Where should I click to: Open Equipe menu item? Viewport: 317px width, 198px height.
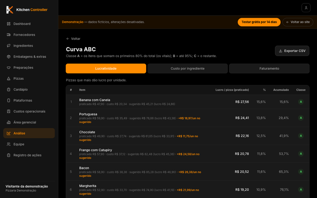(x=29, y=144)
